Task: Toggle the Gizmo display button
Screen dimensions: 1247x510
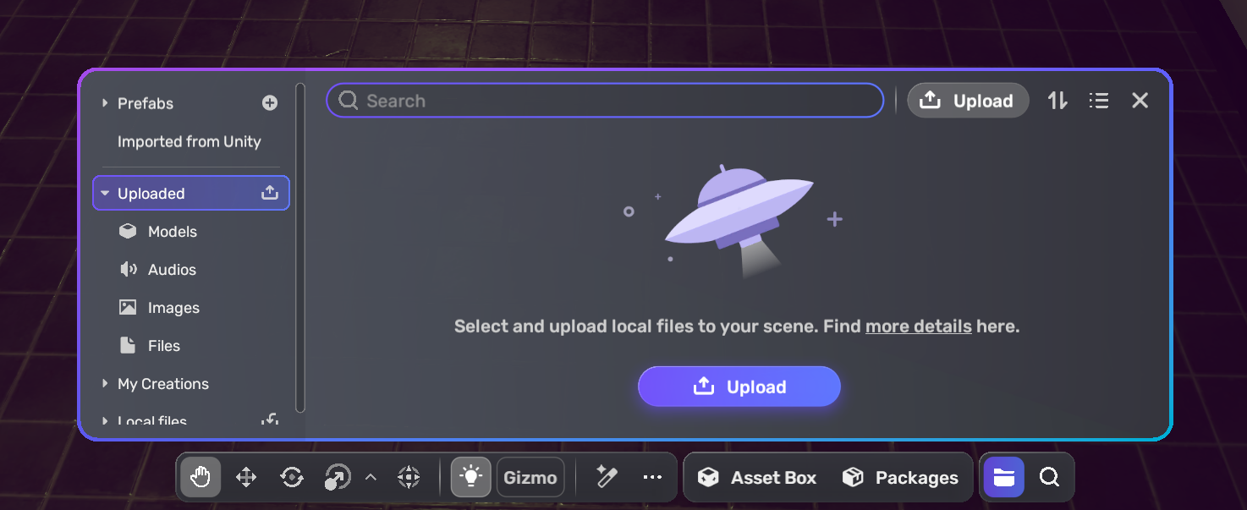Action: 530,478
